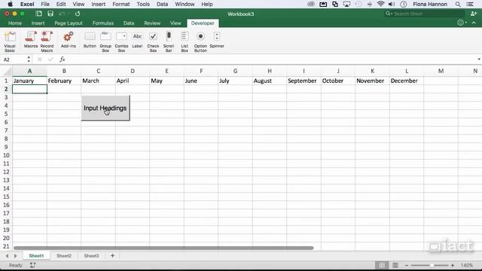Expand the formula bar
This screenshot has height=271, width=482.
click(479, 59)
